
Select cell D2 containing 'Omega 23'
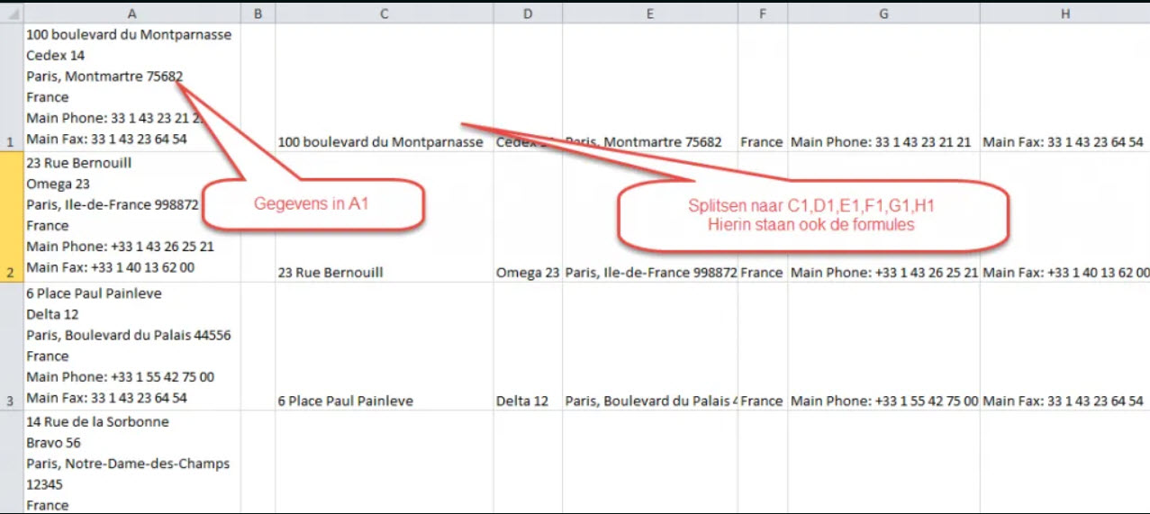(528, 217)
